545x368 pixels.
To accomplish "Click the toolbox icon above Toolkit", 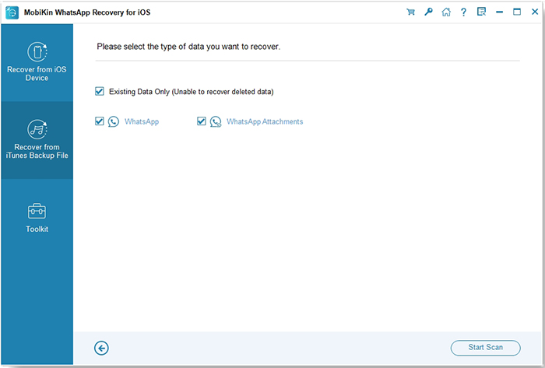I will click(x=37, y=211).
